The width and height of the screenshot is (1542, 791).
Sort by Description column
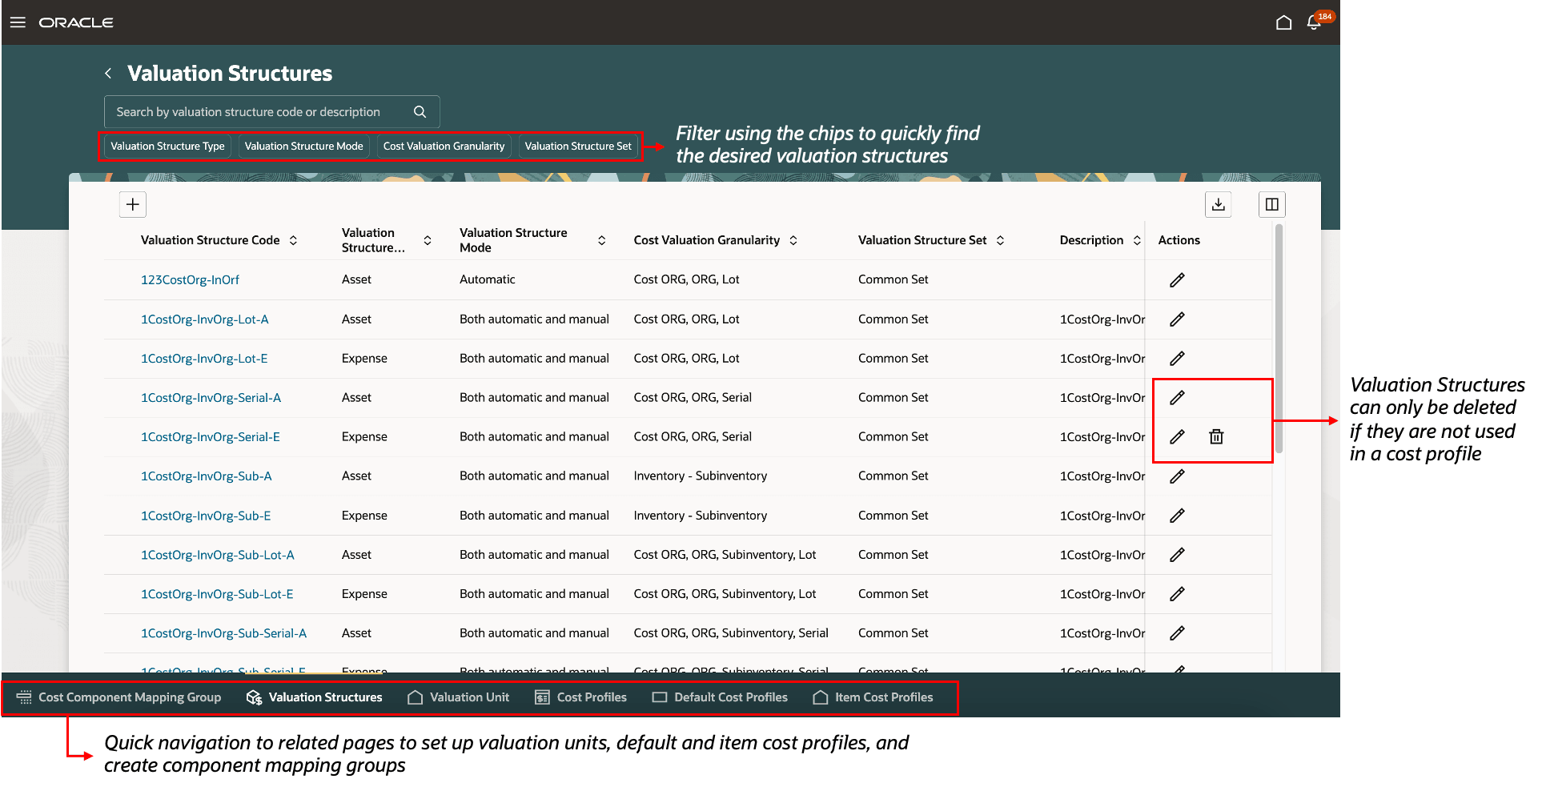[x=1137, y=240]
